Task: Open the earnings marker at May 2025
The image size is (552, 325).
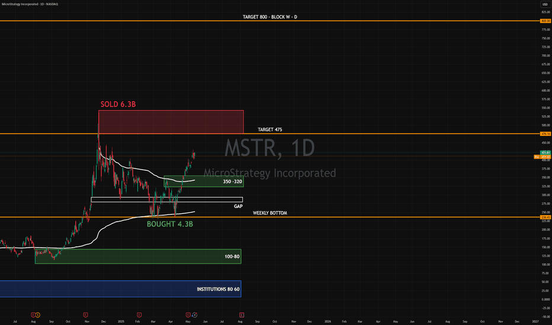Action: pos(188,315)
